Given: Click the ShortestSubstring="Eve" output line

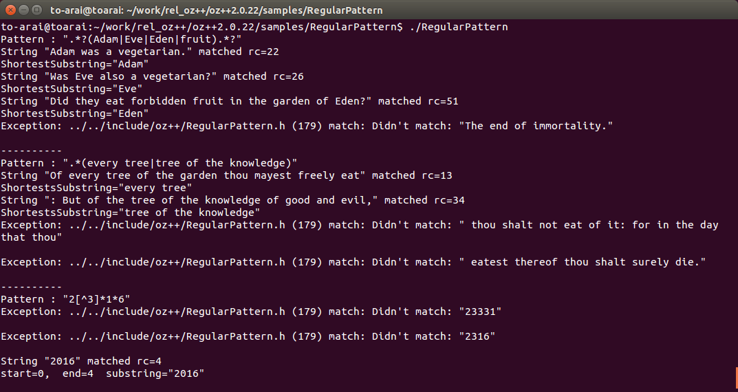Looking at the screenshot, I should coord(72,89).
